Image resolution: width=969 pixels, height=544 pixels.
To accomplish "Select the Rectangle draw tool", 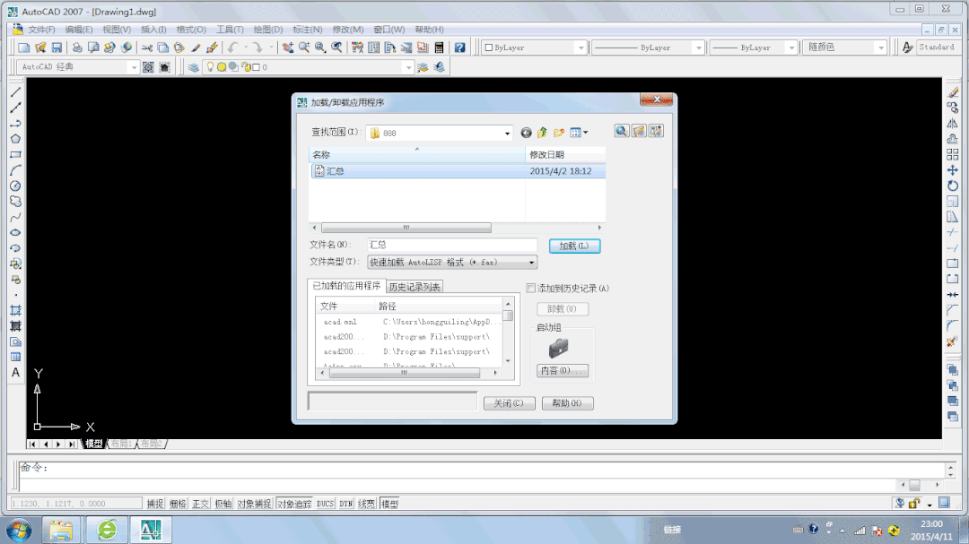I will 15,154.
